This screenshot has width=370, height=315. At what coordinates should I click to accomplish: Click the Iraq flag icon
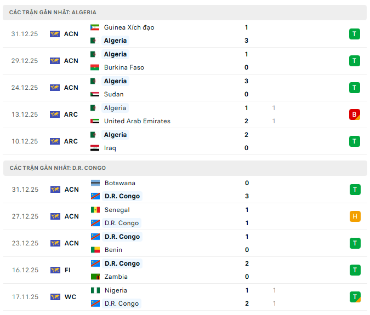pos(94,148)
